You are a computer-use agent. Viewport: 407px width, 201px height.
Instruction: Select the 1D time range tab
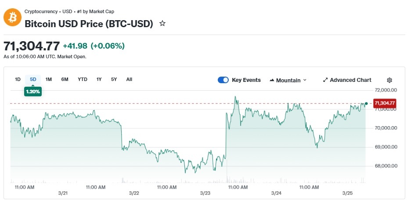click(x=18, y=79)
